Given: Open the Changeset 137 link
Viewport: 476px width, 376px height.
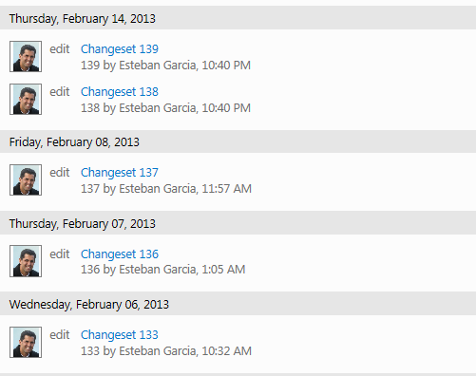Looking at the screenshot, I should [x=120, y=173].
